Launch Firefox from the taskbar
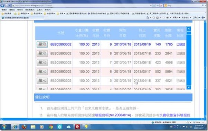The image size is (208, 131). 24,127
